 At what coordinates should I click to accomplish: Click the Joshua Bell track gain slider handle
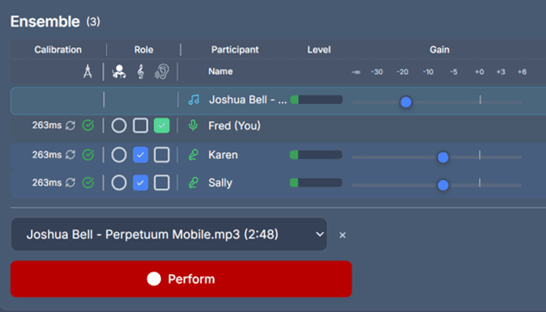tap(406, 102)
